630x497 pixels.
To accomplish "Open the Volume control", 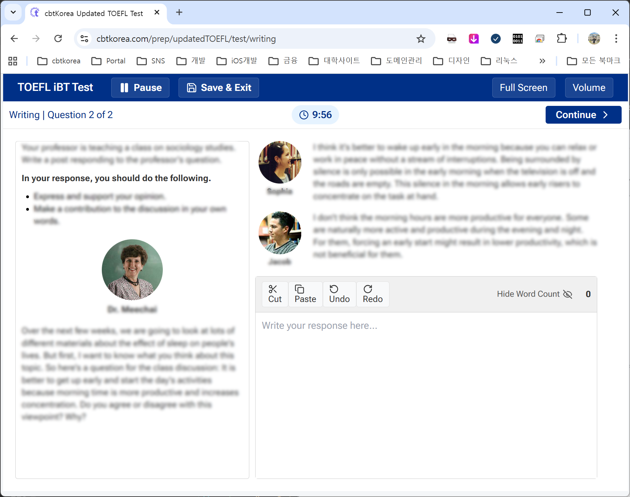I will [x=589, y=87].
